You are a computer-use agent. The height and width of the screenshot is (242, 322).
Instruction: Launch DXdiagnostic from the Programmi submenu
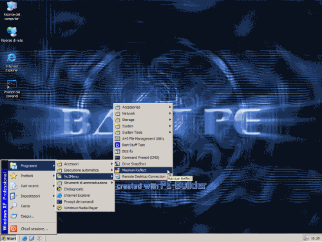pos(85,189)
